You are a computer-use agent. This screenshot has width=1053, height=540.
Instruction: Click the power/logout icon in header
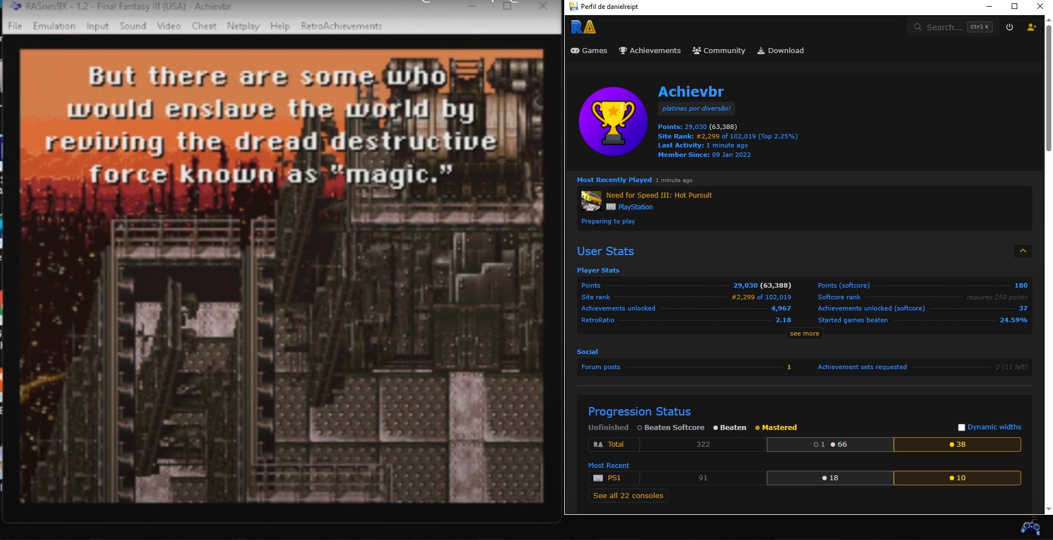coord(1009,27)
